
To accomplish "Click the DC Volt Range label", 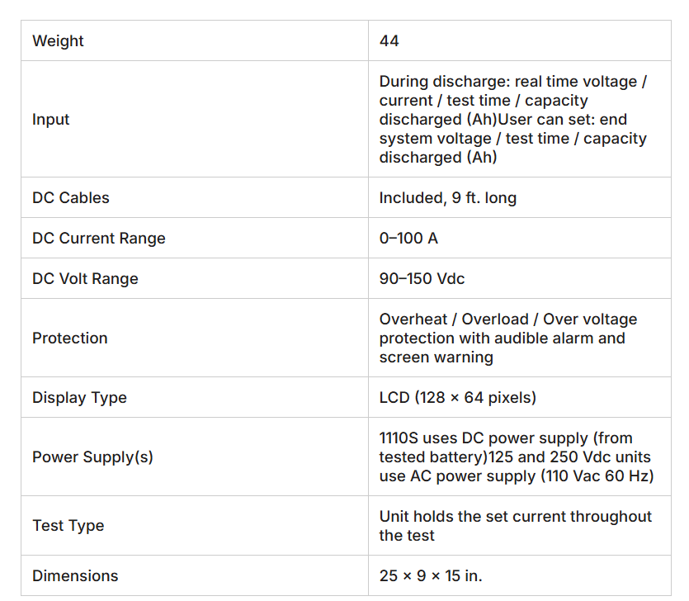I will (x=85, y=278).
